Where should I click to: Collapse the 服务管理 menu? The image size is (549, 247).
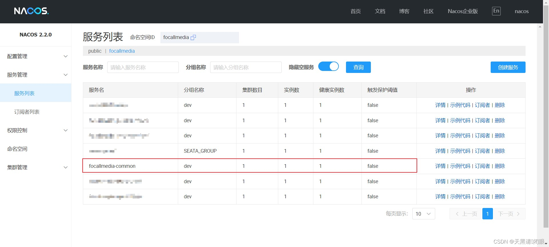(x=36, y=75)
